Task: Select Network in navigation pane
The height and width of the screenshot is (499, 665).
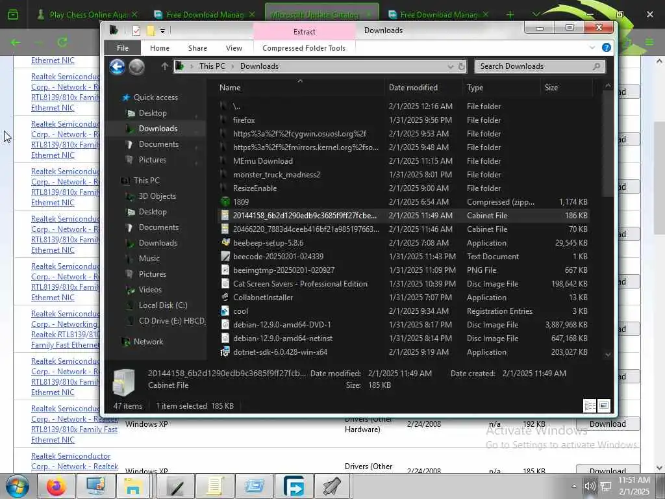Action: coord(148,342)
